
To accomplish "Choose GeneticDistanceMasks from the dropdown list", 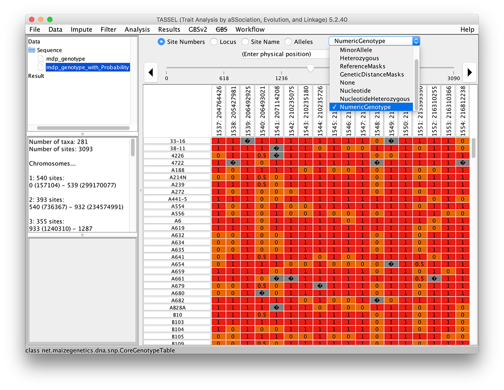I will pos(372,74).
